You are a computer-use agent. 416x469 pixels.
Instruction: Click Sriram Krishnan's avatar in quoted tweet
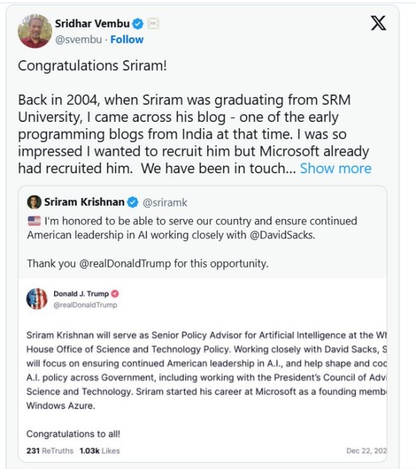34,202
